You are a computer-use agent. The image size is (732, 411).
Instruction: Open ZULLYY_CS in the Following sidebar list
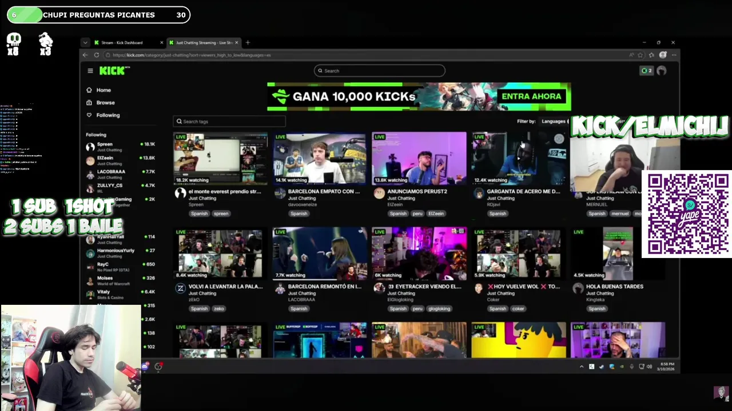(x=120, y=188)
